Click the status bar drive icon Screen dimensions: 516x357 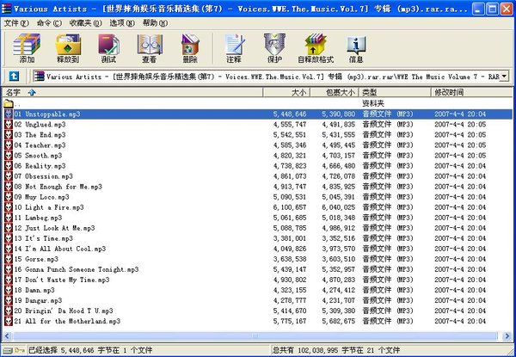[8, 350]
